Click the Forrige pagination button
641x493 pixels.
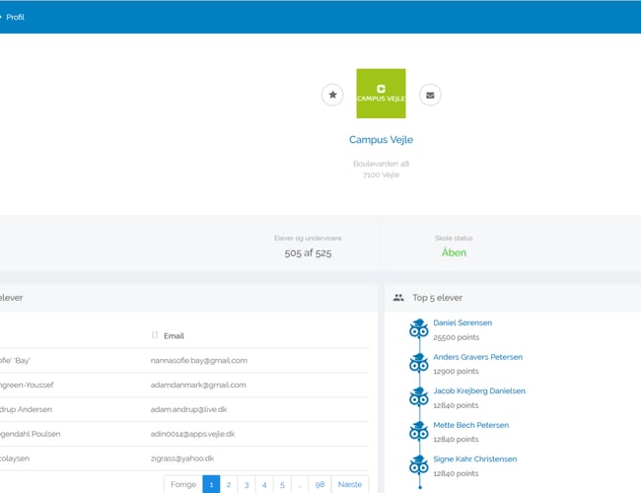(183, 484)
